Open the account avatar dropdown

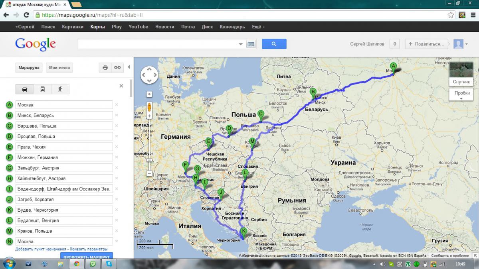[x=461, y=44]
